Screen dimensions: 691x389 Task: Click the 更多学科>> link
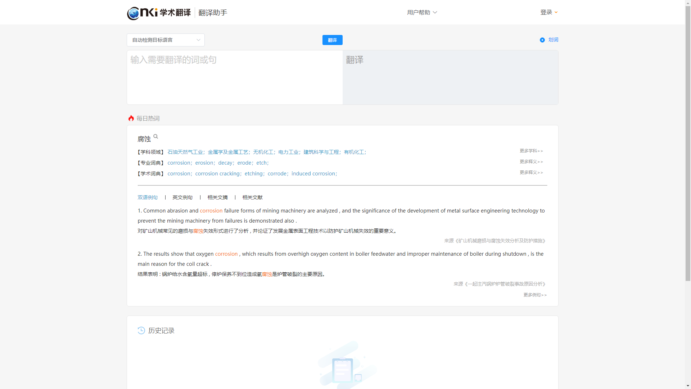pos(531,151)
